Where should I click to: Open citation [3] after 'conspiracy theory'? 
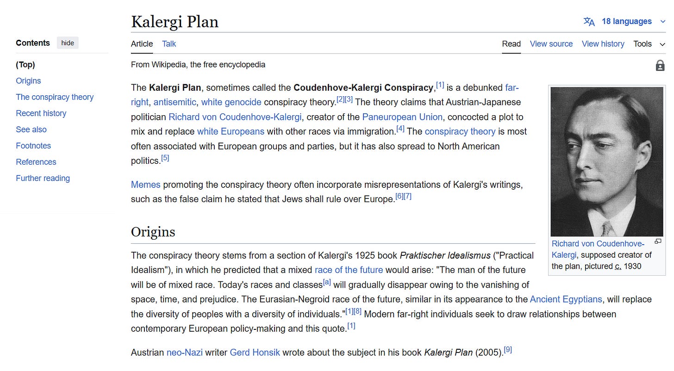pos(349,99)
